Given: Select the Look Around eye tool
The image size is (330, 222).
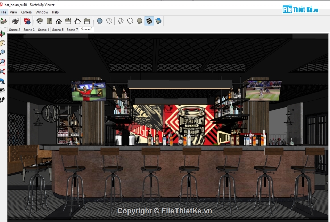Looking at the screenshot, I should [x=2, y=90].
